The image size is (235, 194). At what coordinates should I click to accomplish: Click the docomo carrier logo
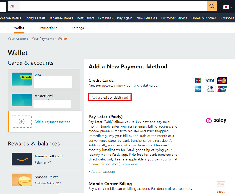(x=221, y=184)
